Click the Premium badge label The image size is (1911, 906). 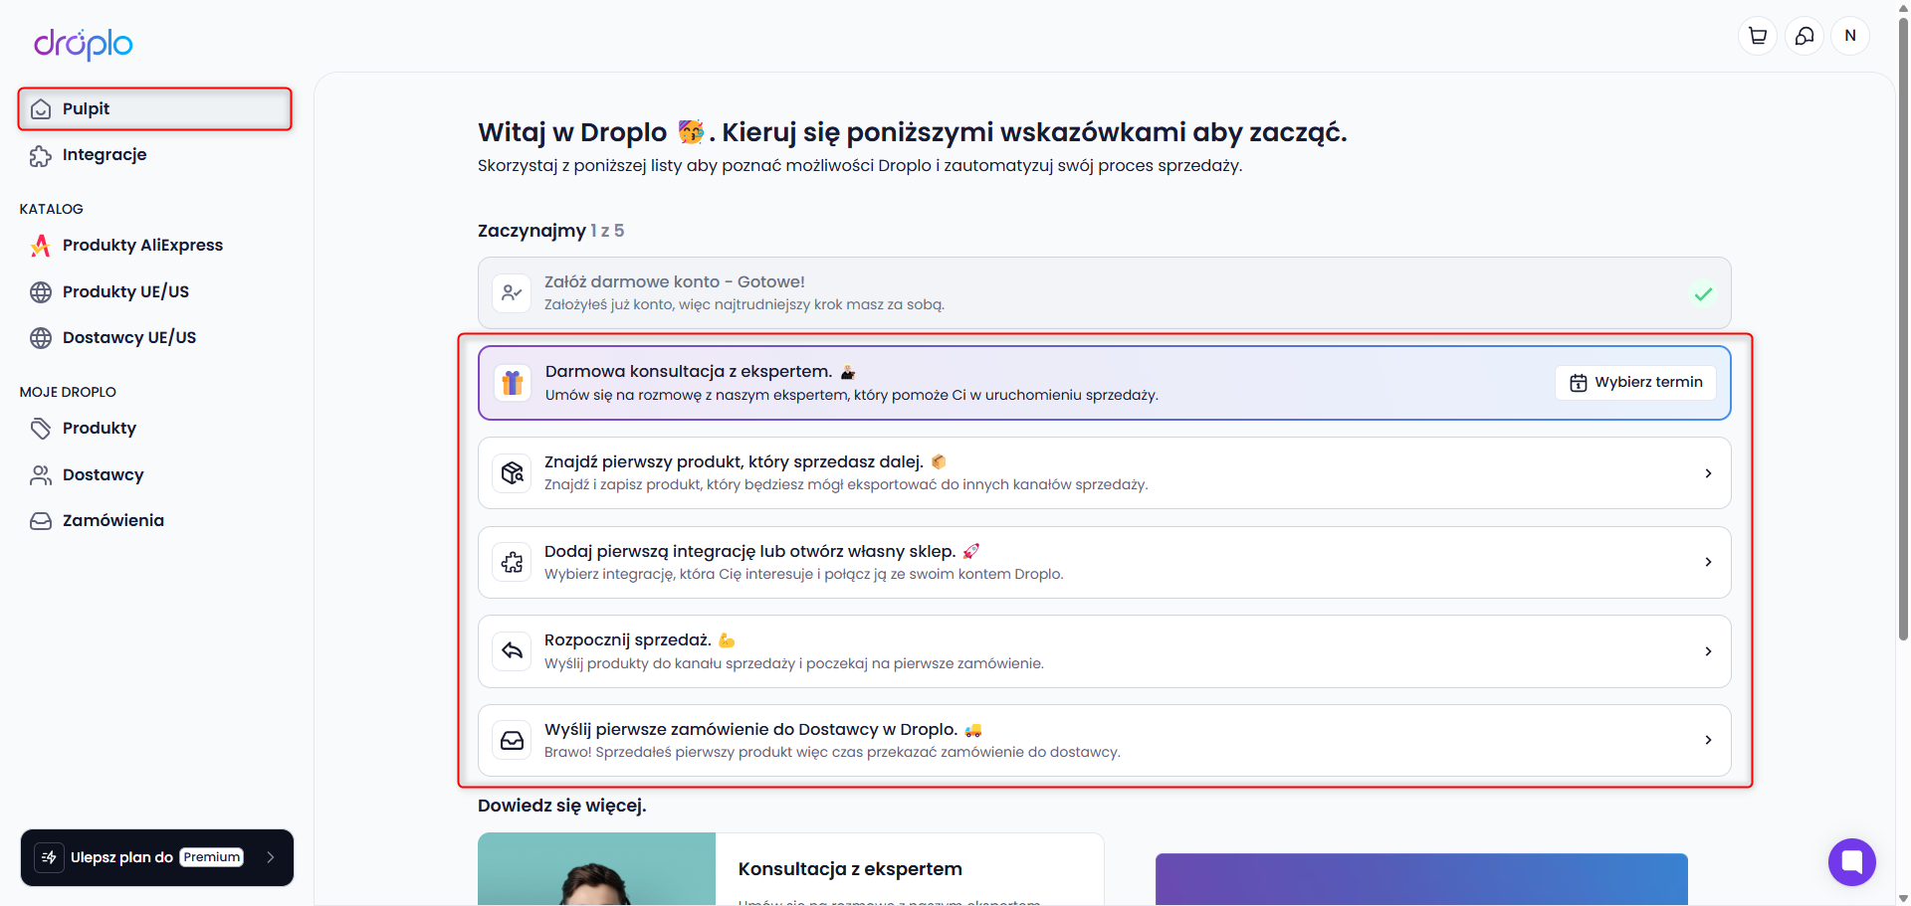[212, 857]
